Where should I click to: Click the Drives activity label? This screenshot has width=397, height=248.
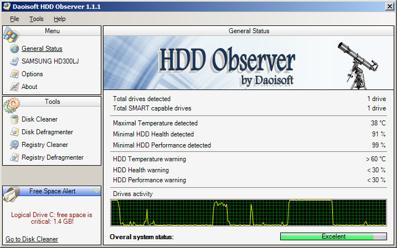pos(133,194)
